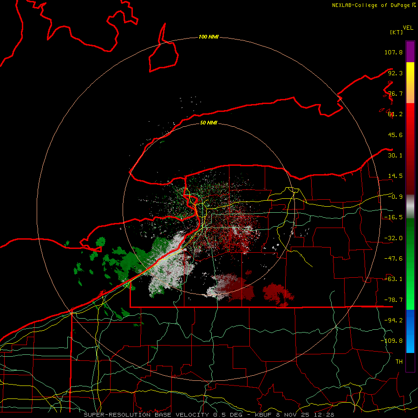Click the -47.6 legend value

[393, 259]
